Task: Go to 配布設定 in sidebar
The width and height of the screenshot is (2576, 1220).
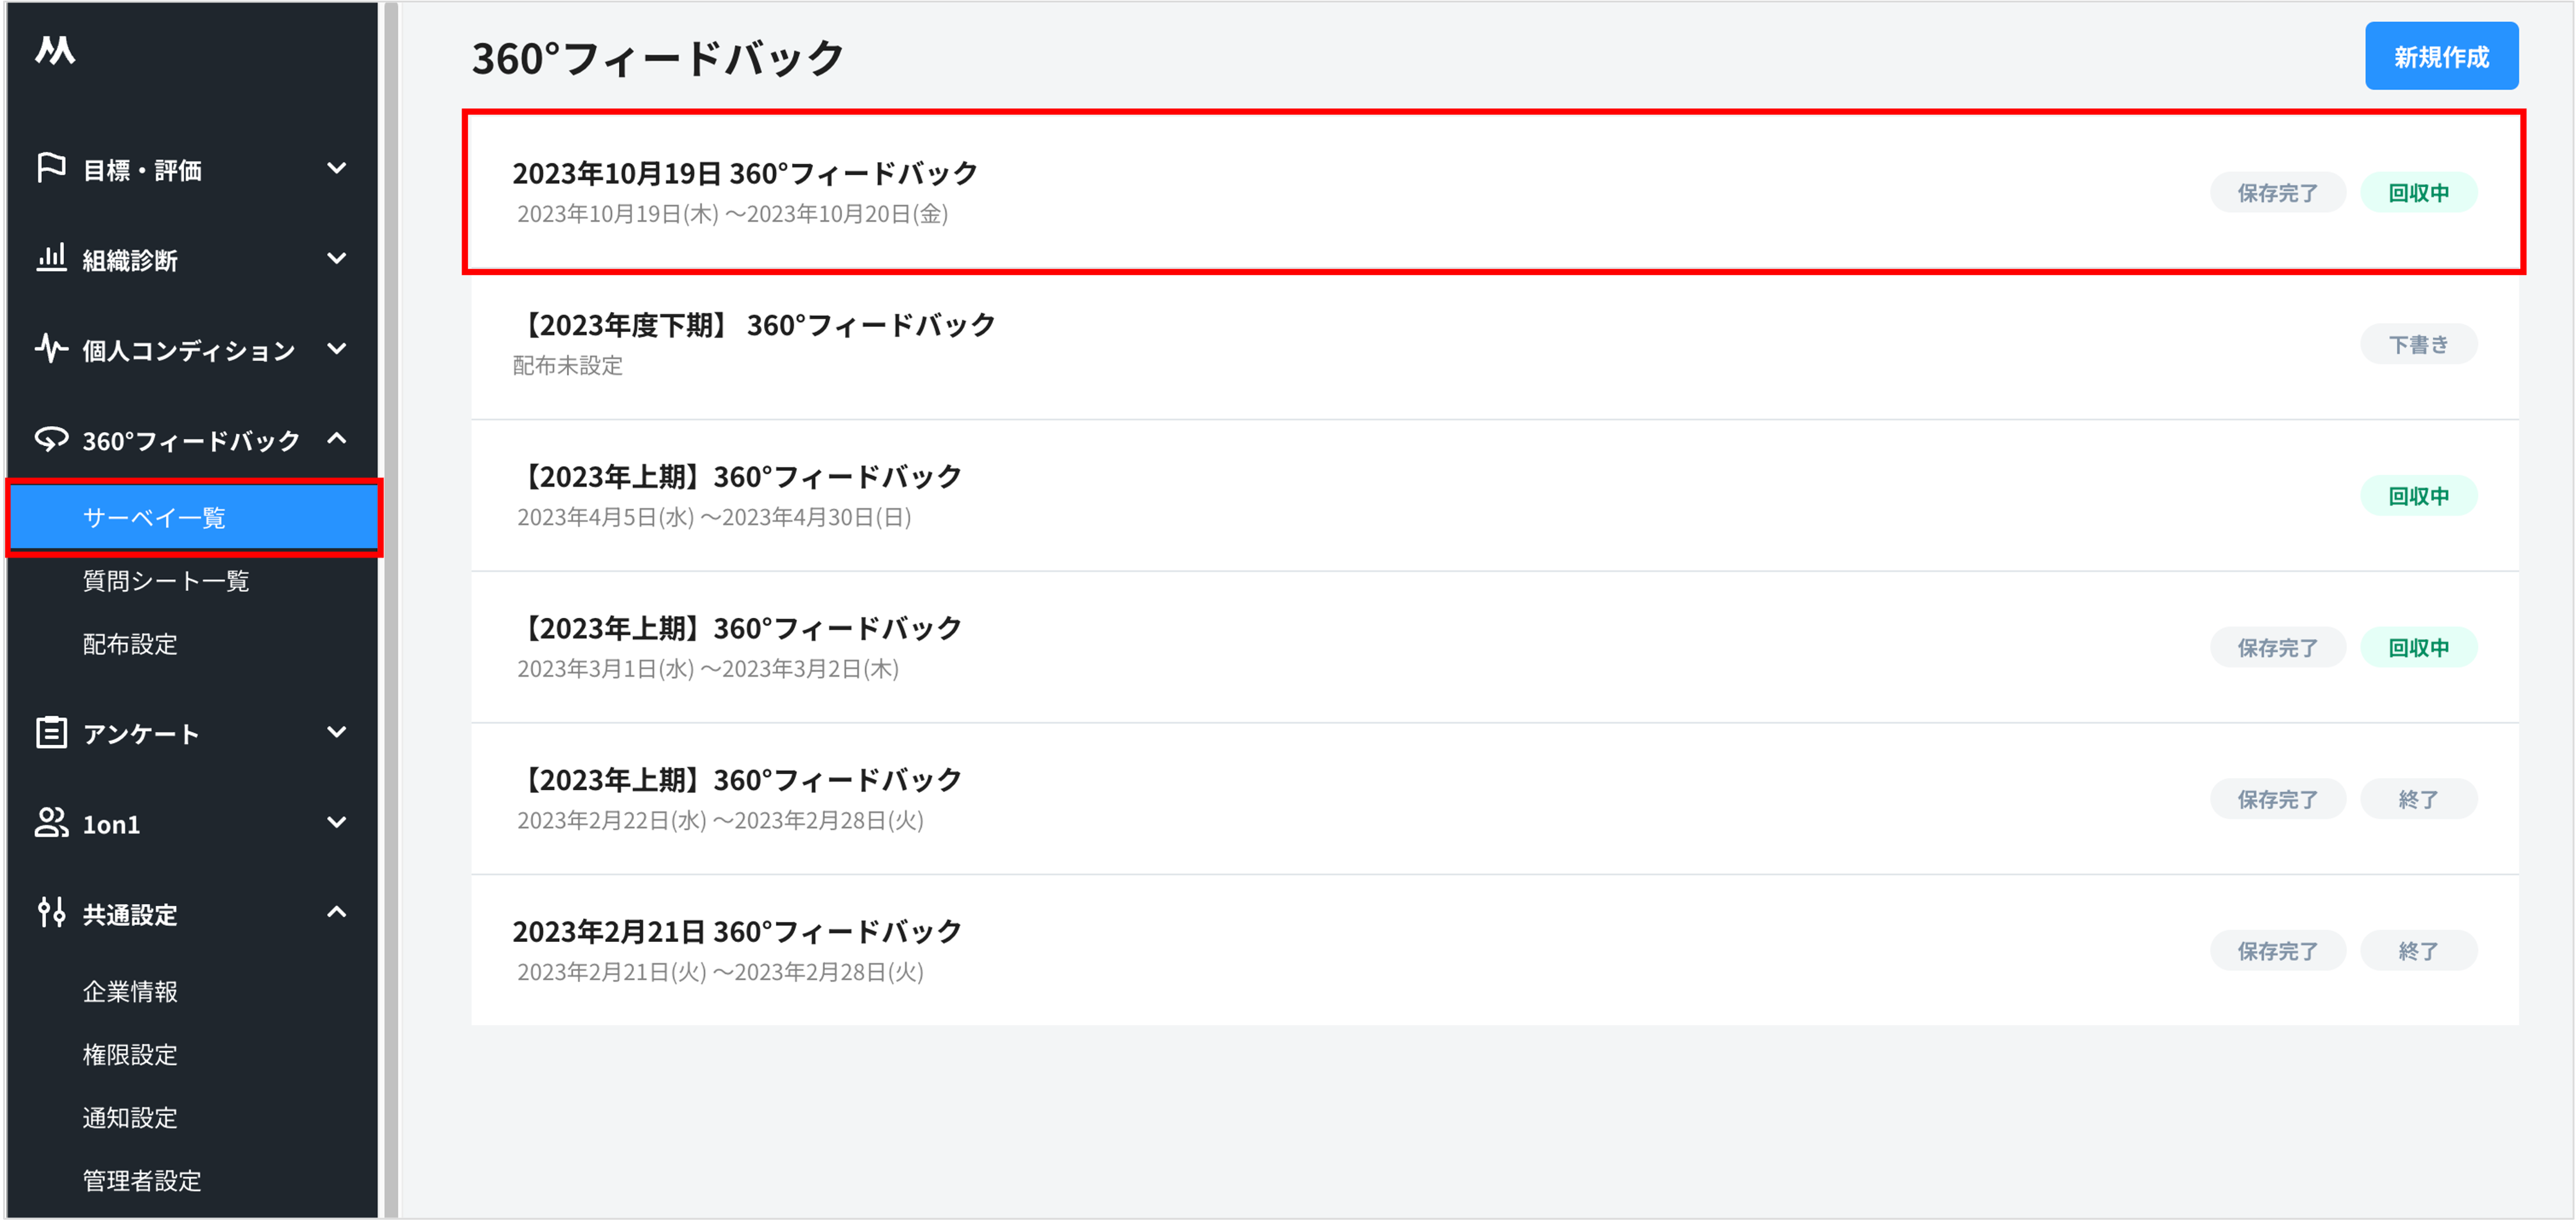Action: (x=130, y=645)
